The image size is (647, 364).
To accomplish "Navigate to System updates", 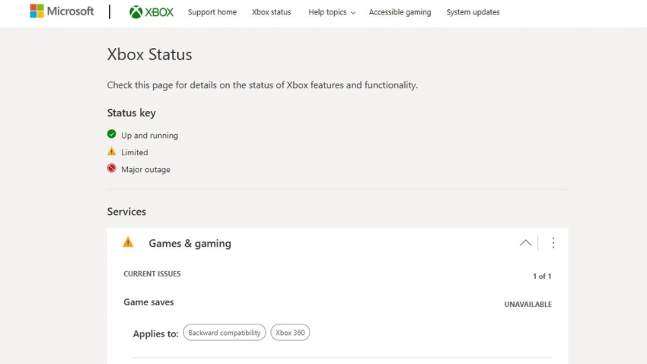I will [473, 12].
